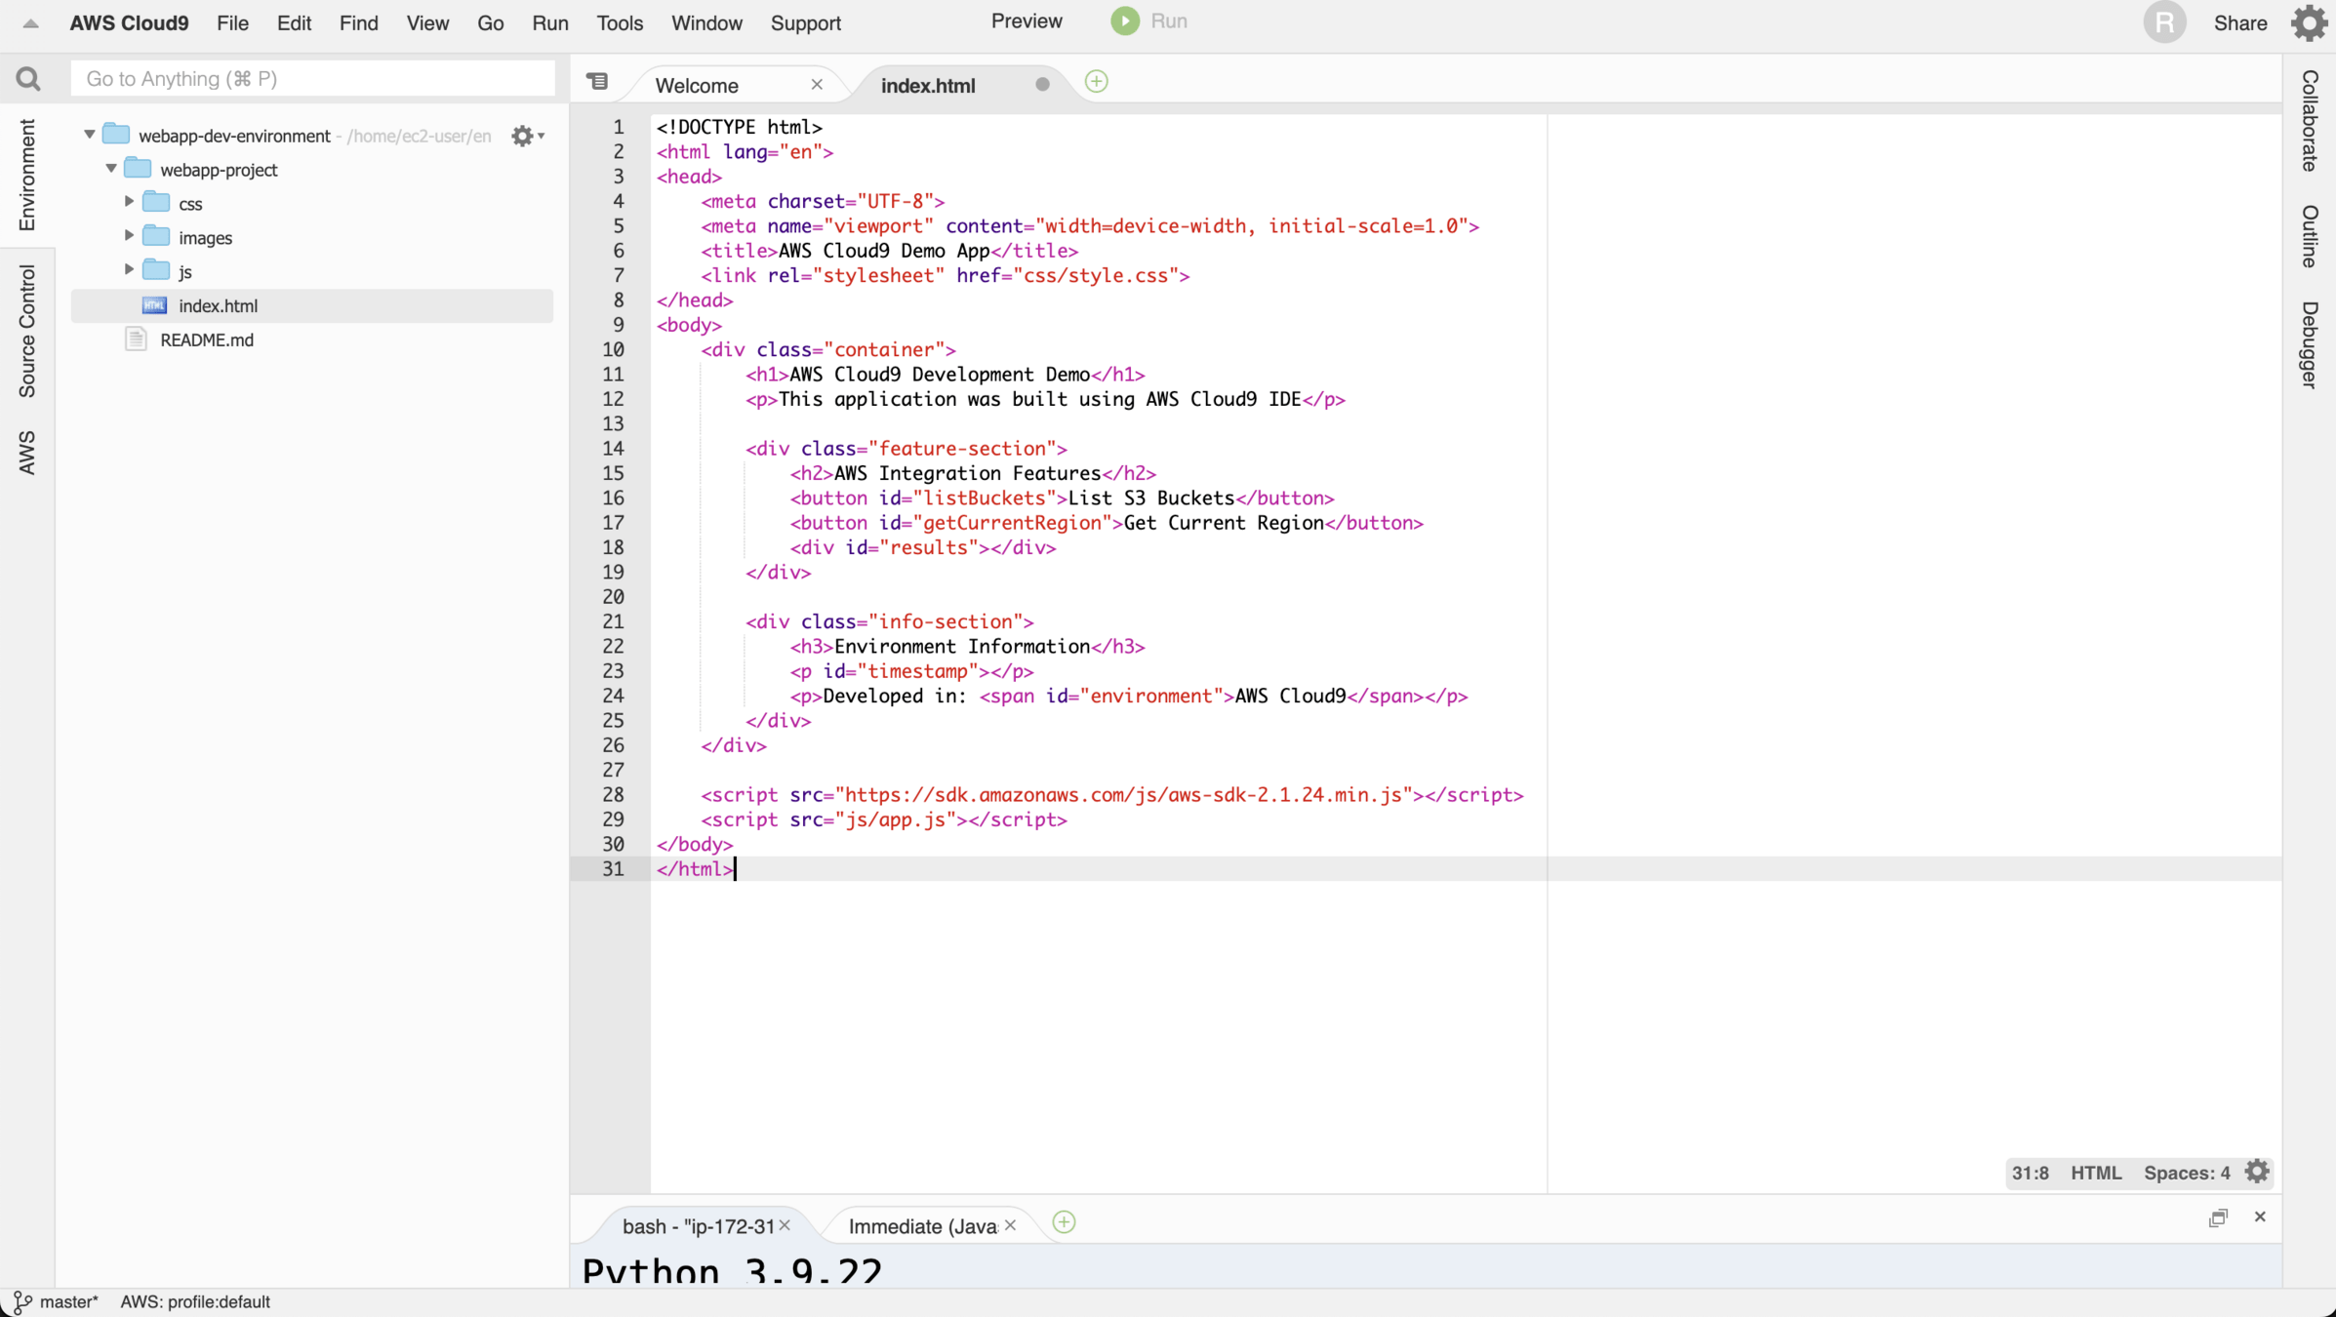This screenshot has height=1317, width=2336.
Task: Switch to the Welcome tab
Action: 697,86
